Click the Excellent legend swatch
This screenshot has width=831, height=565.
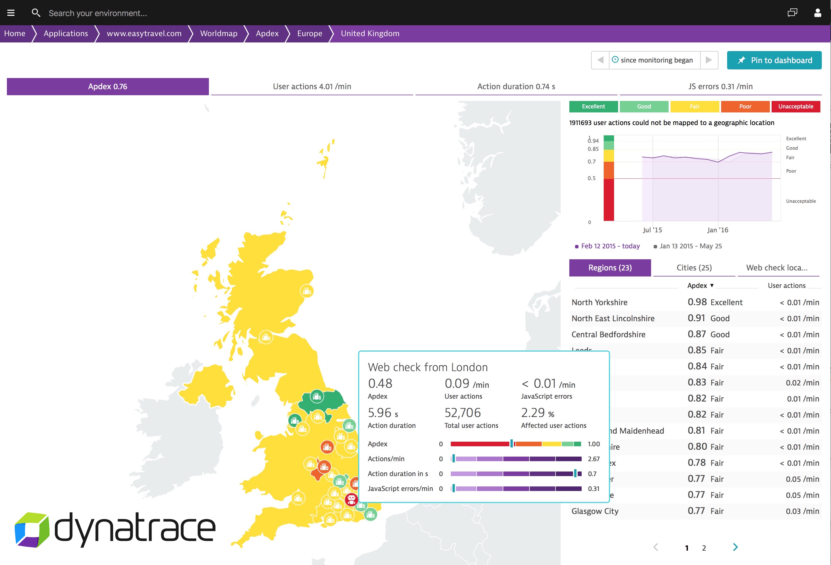coord(594,106)
